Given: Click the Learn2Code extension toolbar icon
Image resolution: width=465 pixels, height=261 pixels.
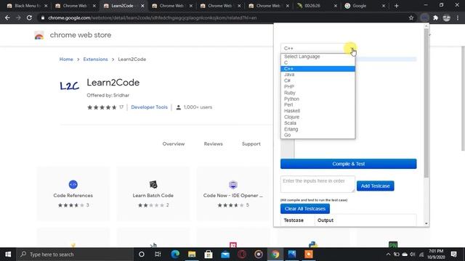Looking at the screenshot, I should (424, 17).
